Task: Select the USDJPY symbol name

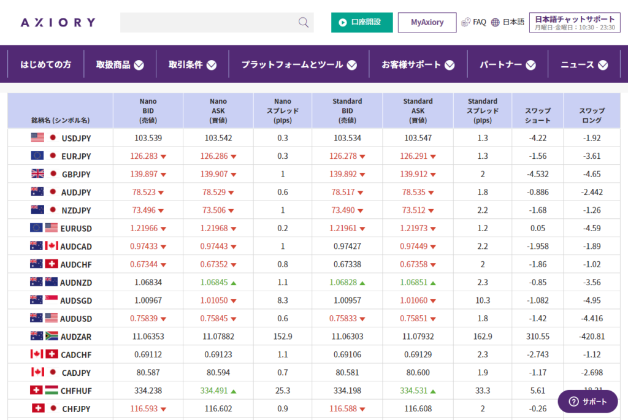Action: [x=76, y=138]
